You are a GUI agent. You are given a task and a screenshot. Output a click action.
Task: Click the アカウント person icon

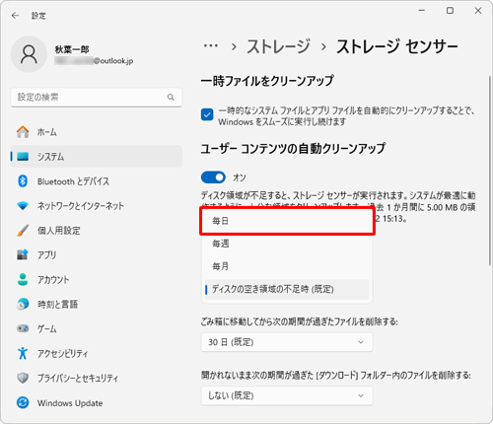(x=23, y=279)
